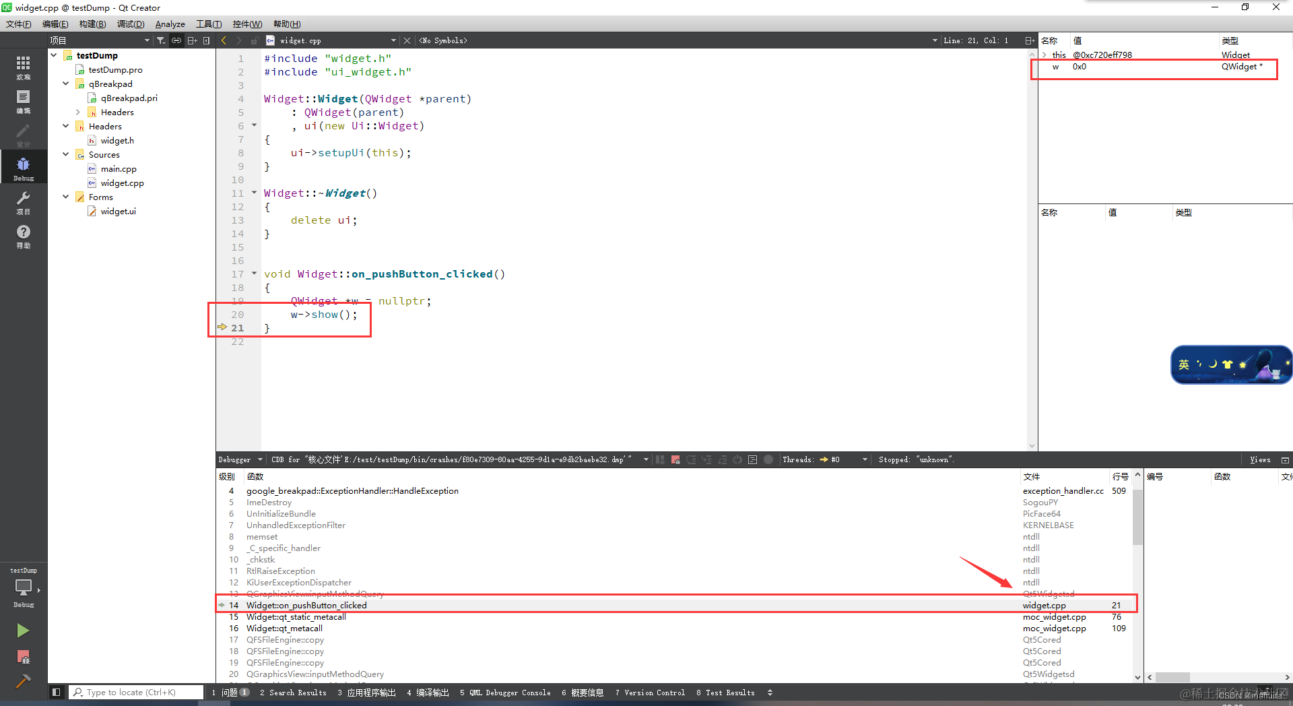Open the Help mode icon in sidebar
1293x706 pixels.
(x=24, y=235)
